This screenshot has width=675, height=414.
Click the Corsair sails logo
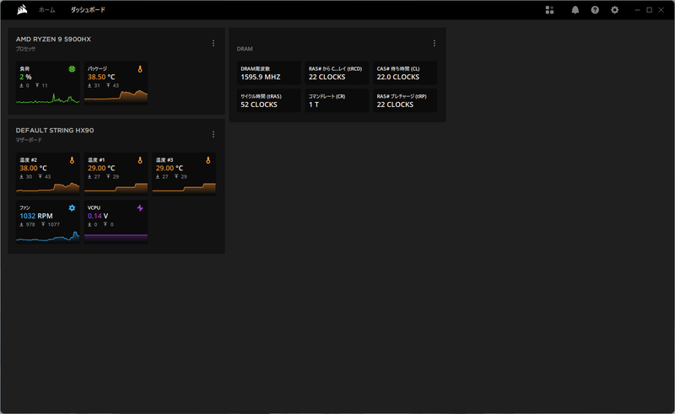[22, 9]
